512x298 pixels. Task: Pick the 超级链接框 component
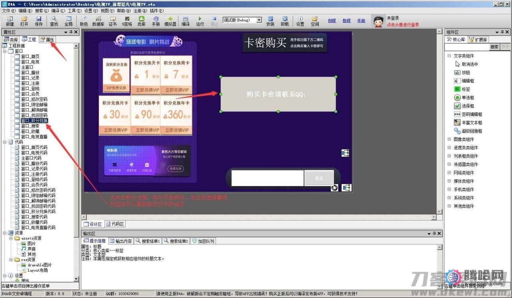click(x=468, y=131)
